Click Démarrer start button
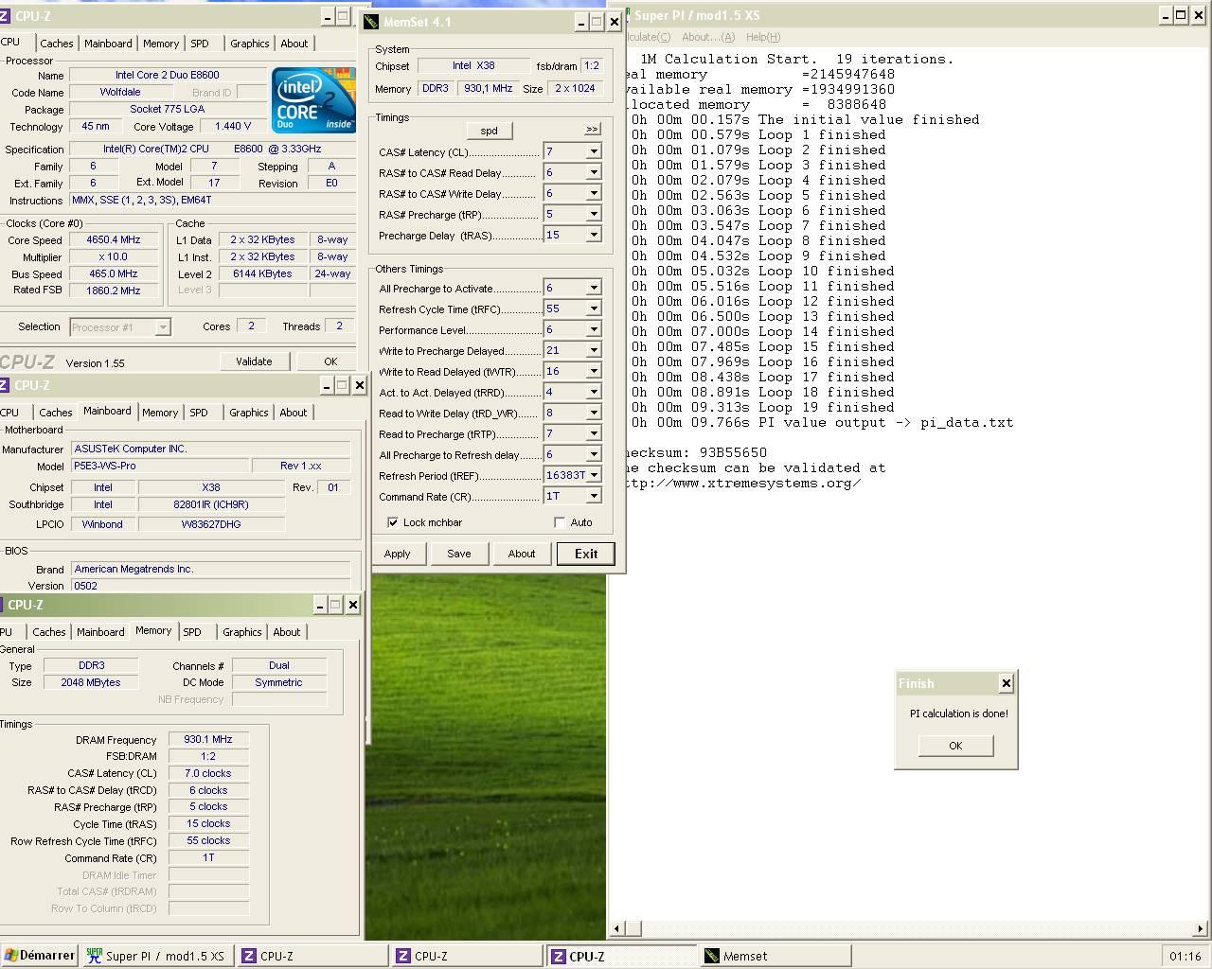Screen dimensions: 1212x969 point(39,956)
